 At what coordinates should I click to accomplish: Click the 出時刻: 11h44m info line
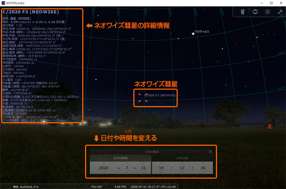[x=13, y=66]
